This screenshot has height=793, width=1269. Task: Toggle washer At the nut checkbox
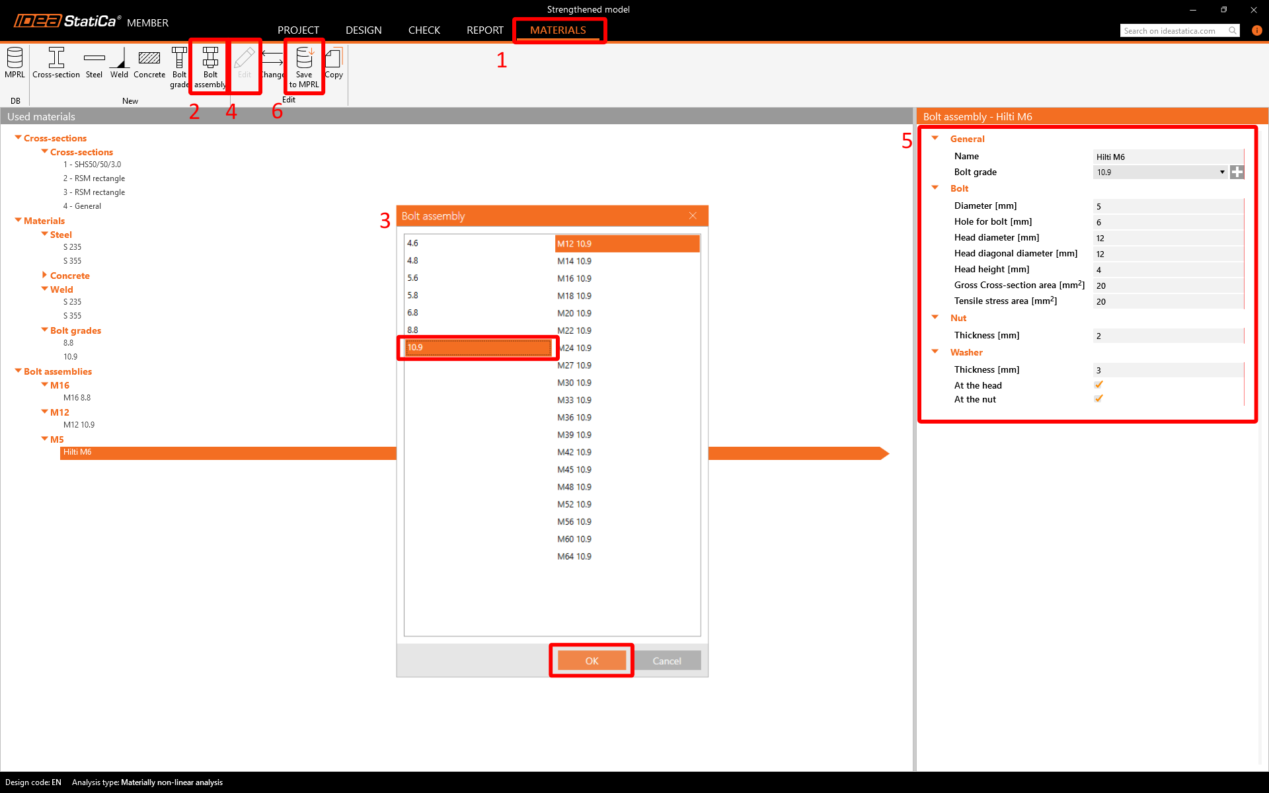pos(1098,398)
